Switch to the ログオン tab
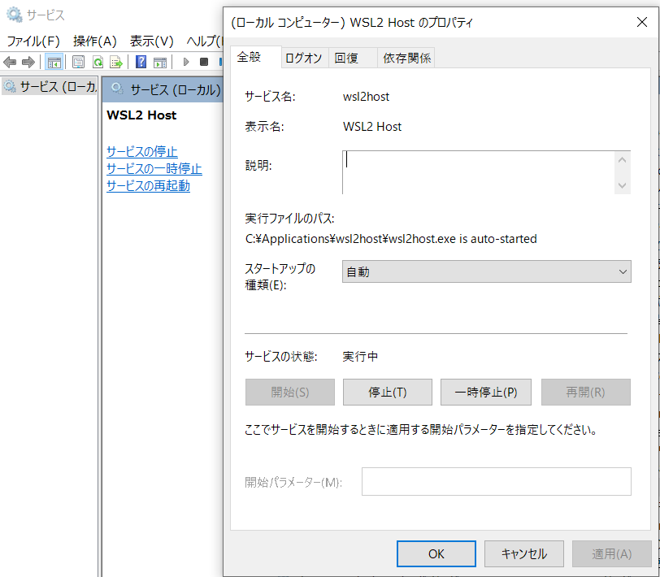Screen dimensions: 660x577 click(x=303, y=58)
